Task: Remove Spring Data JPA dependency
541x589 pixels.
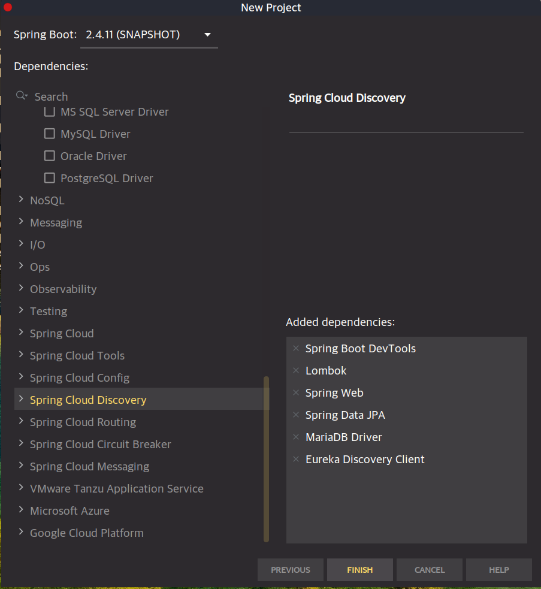Action: tap(296, 415)
